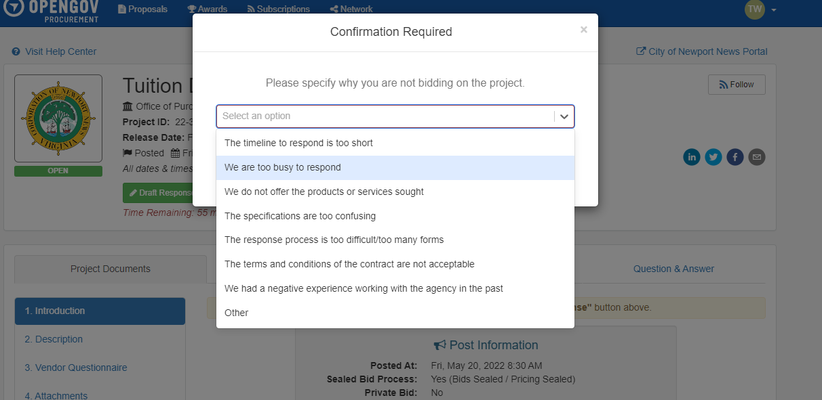Open the Select an option dropdown
The height and width of the screenshot is (400, 822).
click(395, 116)
